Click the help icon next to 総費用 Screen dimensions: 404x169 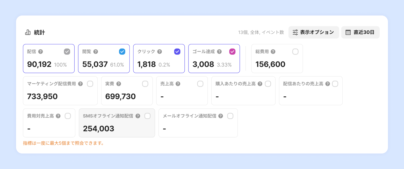(x=273, y=52)
